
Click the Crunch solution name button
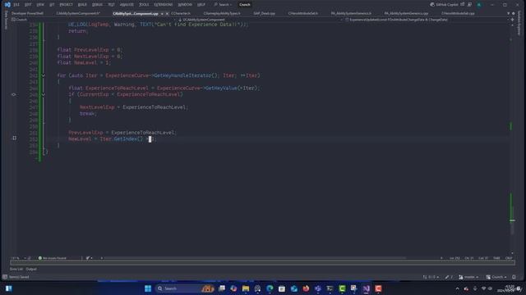click(x=245, y=5)
